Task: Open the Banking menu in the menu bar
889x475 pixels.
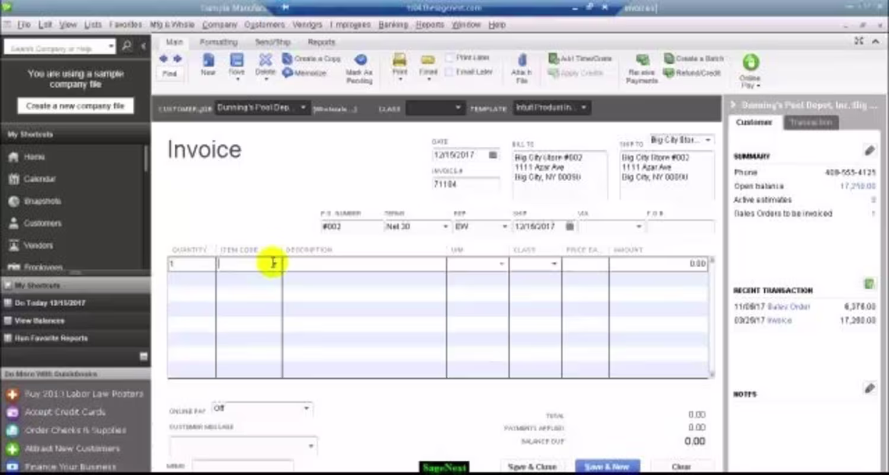Action: coord(393,25)
